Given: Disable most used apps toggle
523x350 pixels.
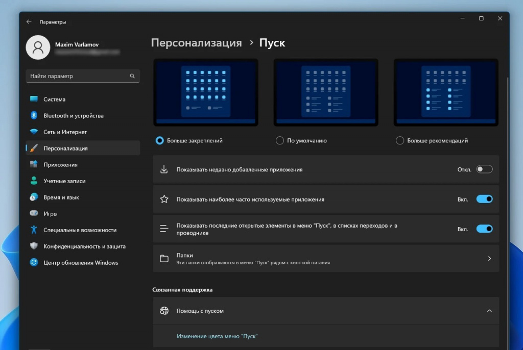Looking at the screenshot, I should tap(484, 199).
